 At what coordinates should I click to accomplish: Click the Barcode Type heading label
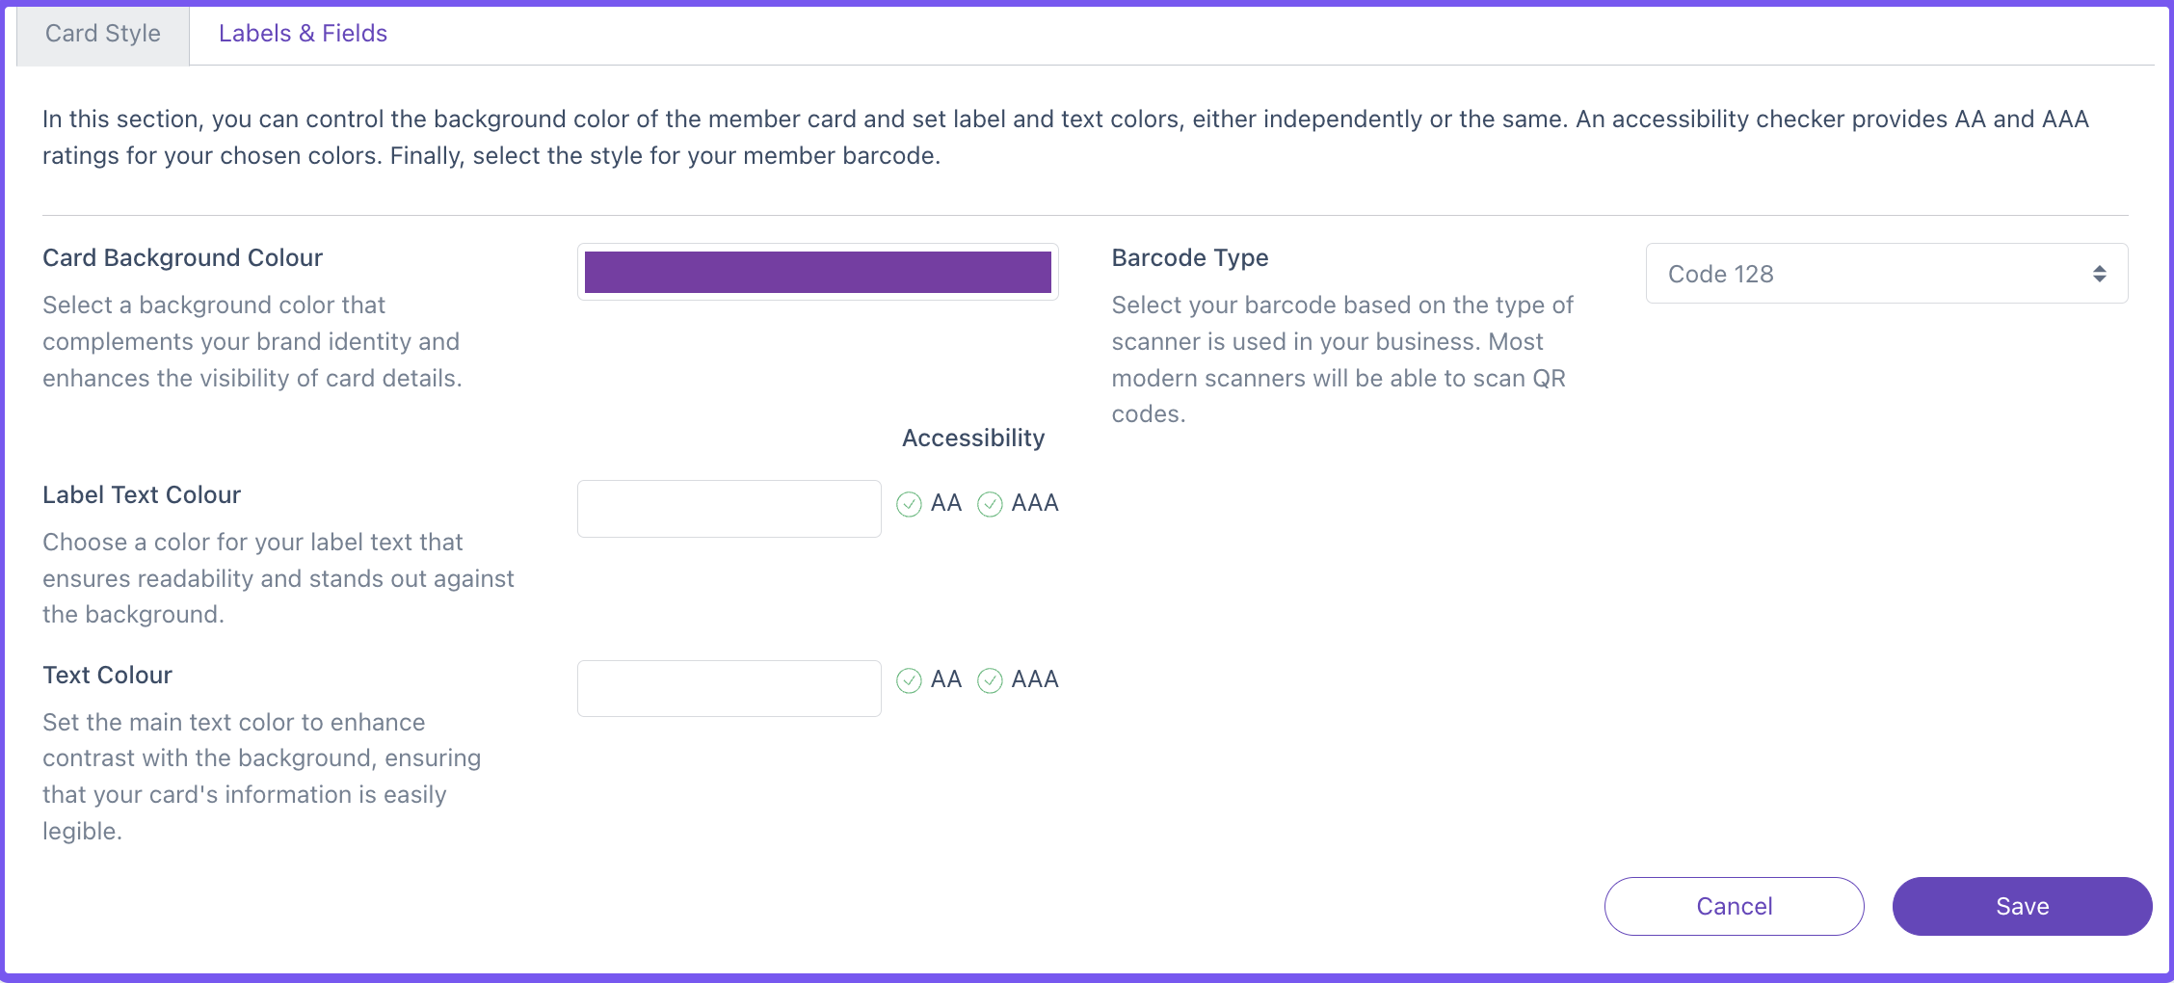[1189, 258]
